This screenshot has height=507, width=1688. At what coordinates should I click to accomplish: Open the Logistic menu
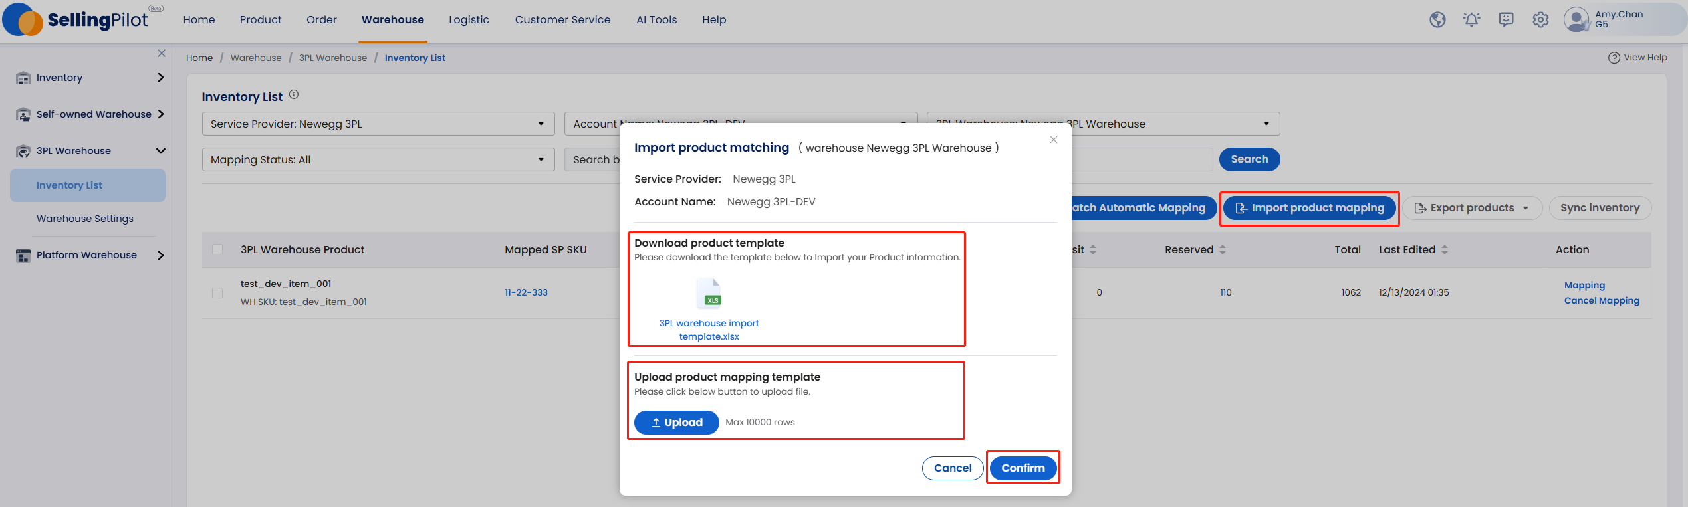click(x=469, y=20)
